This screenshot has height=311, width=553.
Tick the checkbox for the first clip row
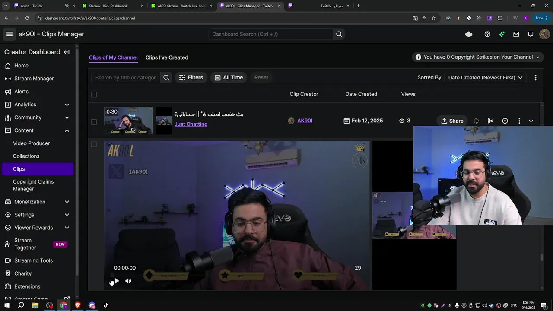click(x=94, y=122)
